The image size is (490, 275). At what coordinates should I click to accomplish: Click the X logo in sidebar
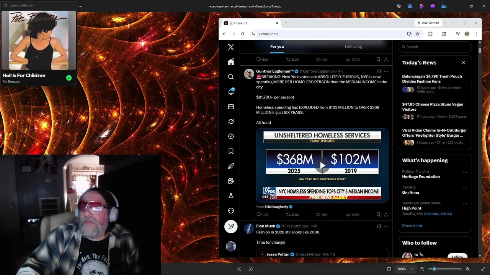pos(231,47)
